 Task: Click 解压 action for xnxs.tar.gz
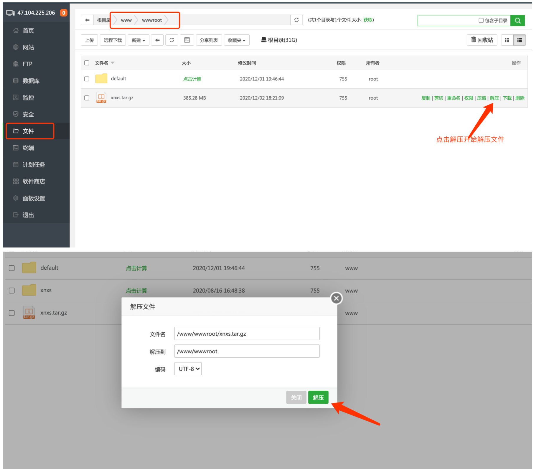[495, 98]
